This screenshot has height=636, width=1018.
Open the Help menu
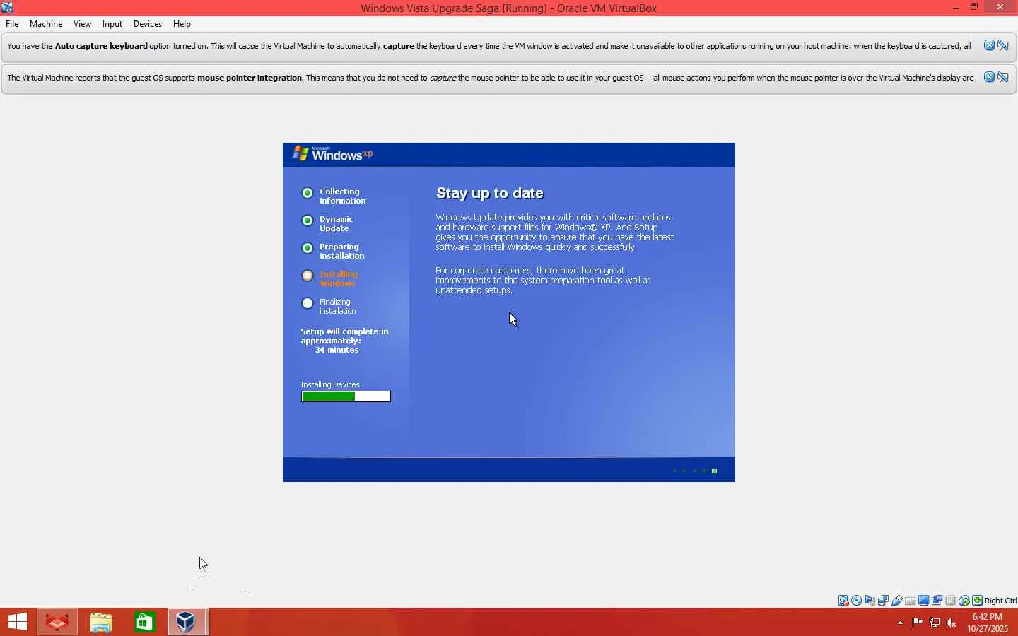point(182,24)
